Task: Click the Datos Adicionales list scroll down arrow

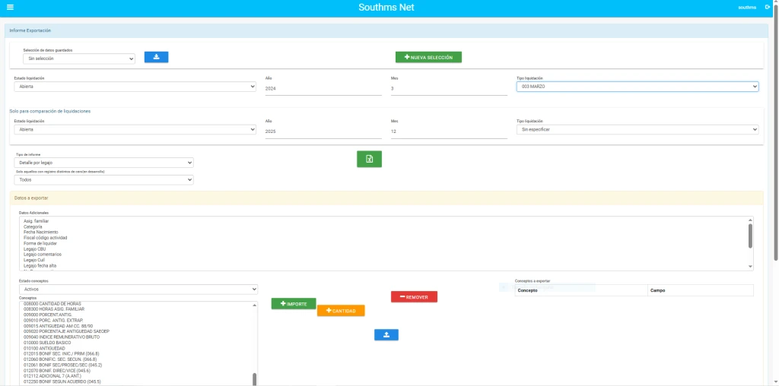Action: [750, 267]
